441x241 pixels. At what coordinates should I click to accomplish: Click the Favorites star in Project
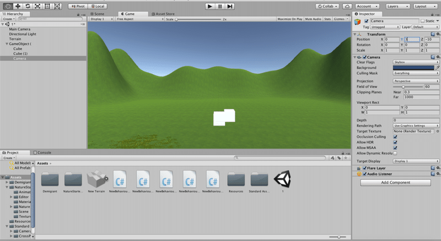(346, 158)
